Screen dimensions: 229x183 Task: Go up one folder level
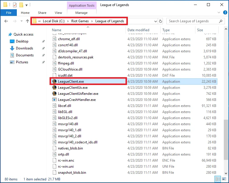point(28,21)
